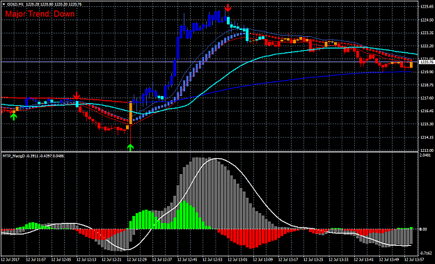Click the 1217.60 price scale label
This screenshot has width=435, height=264.
[427, 98]
